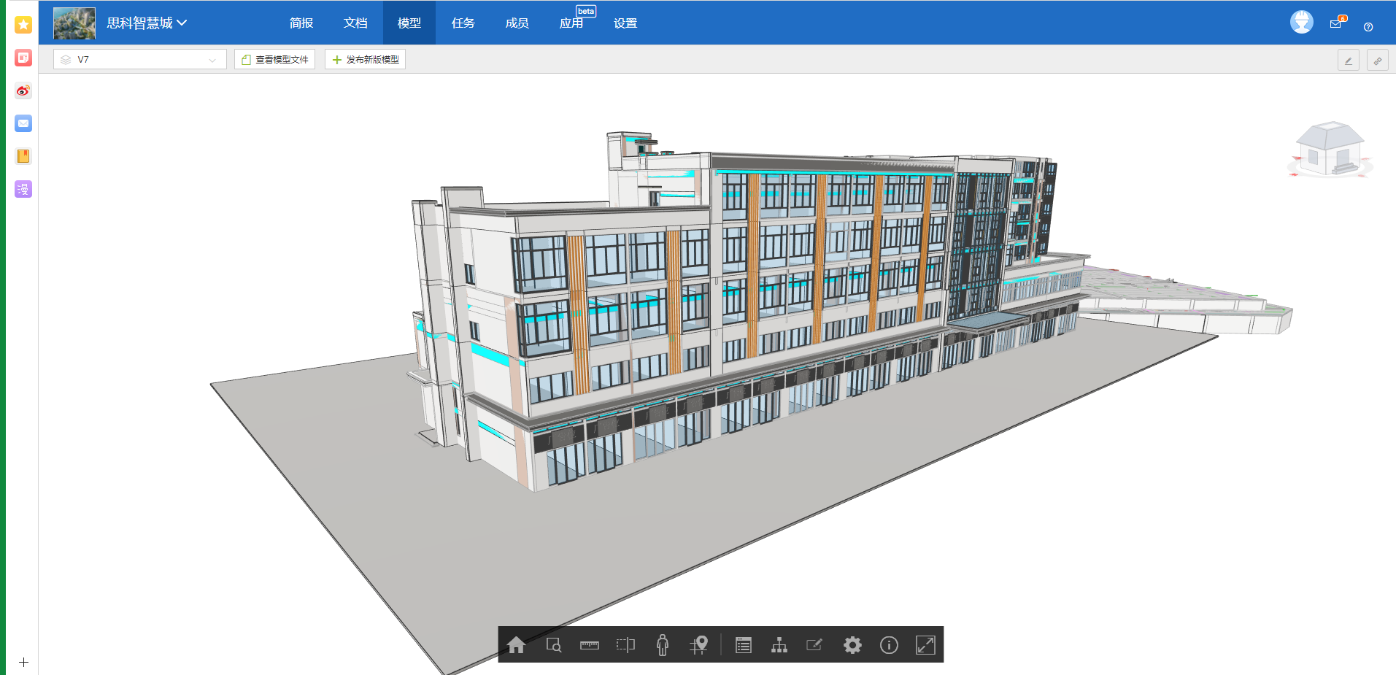This screenshot has height=675, width=1396.
Task: Select the zoom-to-rectangle magnifier tool
Action: tap(553, 645)
